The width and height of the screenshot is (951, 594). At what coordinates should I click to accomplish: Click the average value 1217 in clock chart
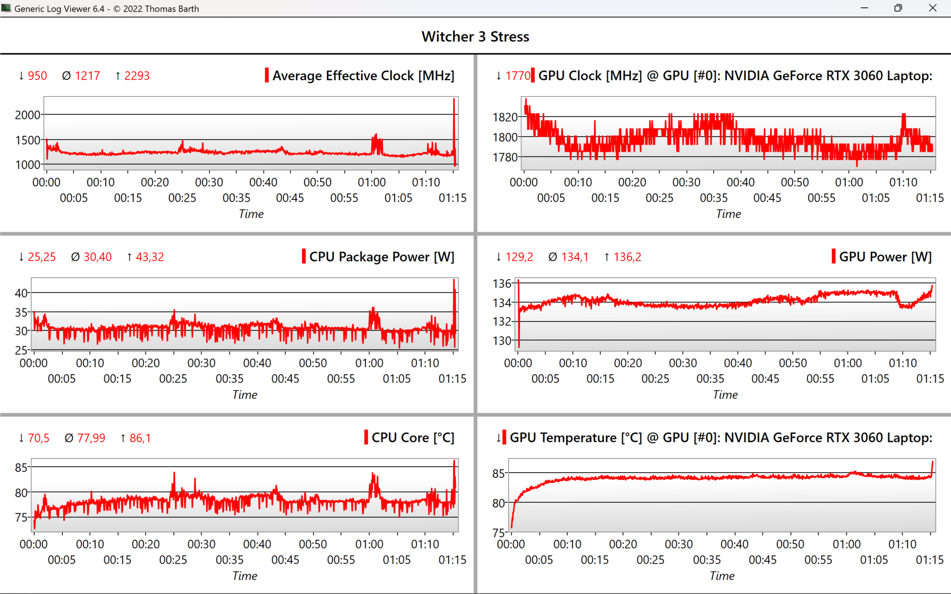tap(87, 76)
